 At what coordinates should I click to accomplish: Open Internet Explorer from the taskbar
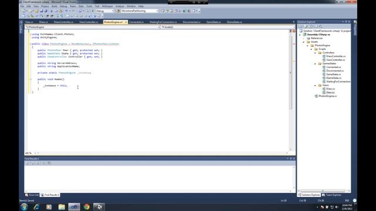(36, 207)
